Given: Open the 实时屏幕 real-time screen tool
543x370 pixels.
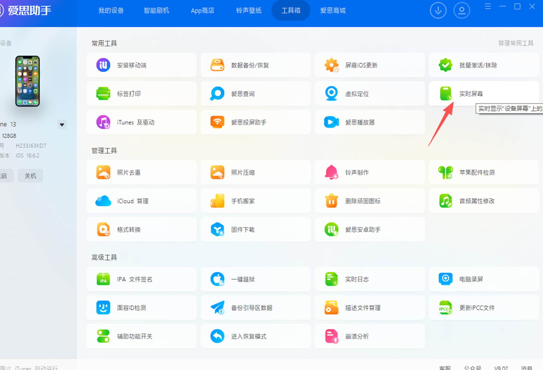Looking at the screenshot, I should coord(471,94).
